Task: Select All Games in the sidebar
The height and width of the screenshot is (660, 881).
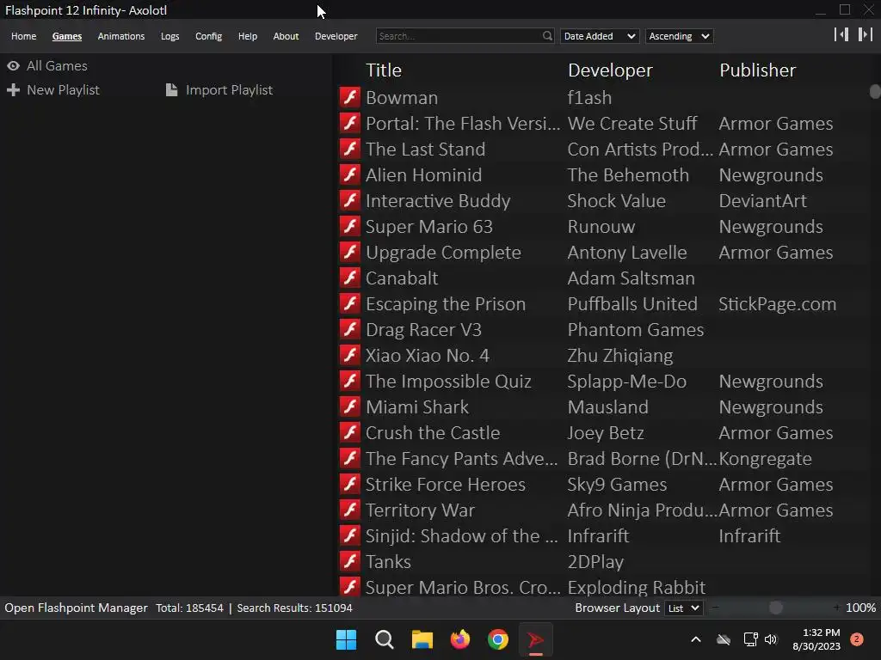Action: [x=57, y=65]
